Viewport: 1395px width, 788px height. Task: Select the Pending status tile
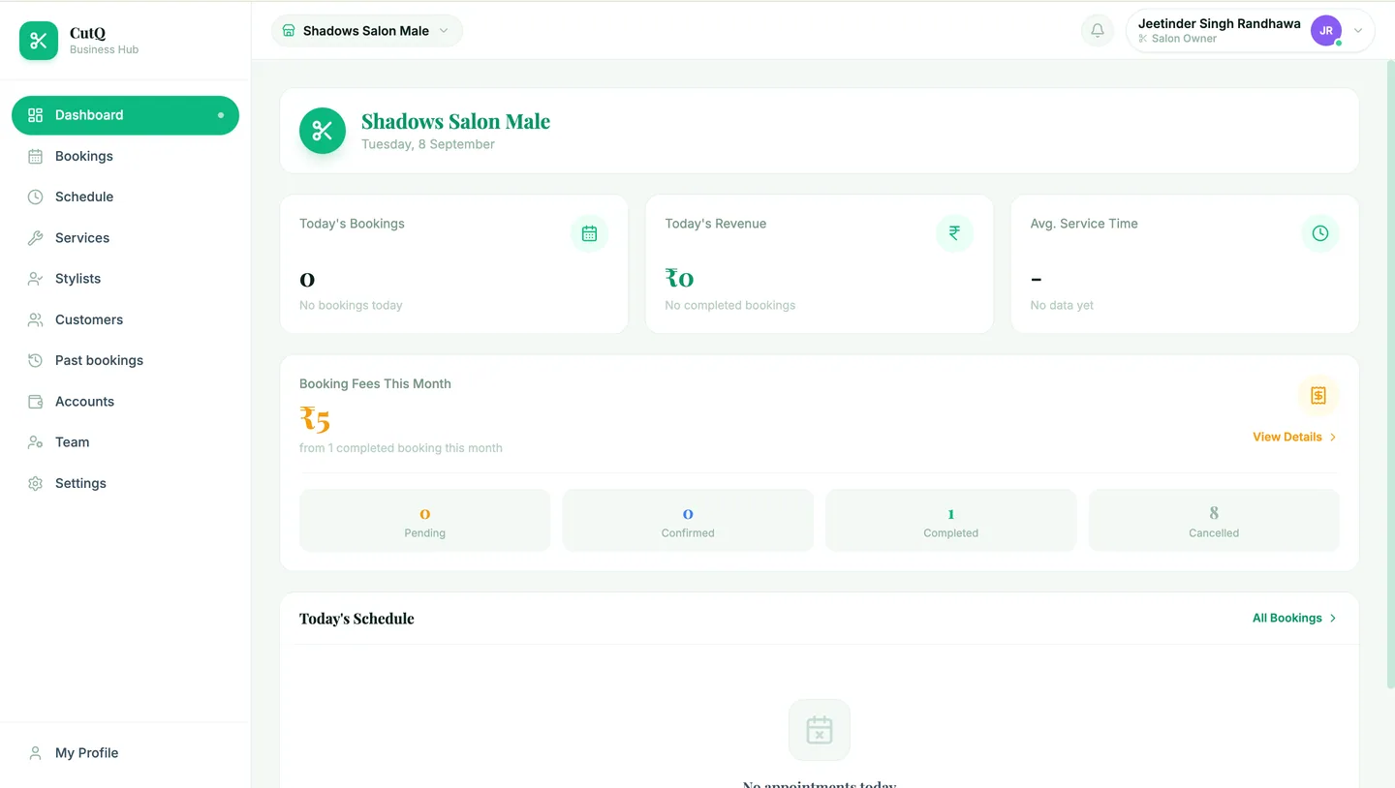424,521
